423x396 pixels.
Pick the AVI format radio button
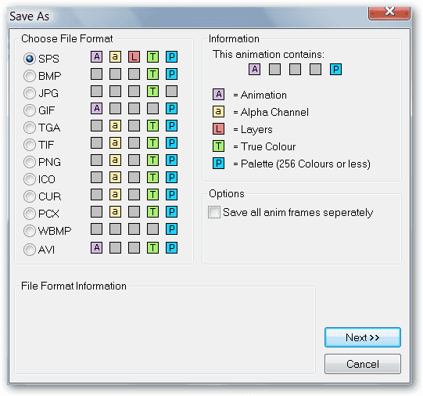click(39, 250)
